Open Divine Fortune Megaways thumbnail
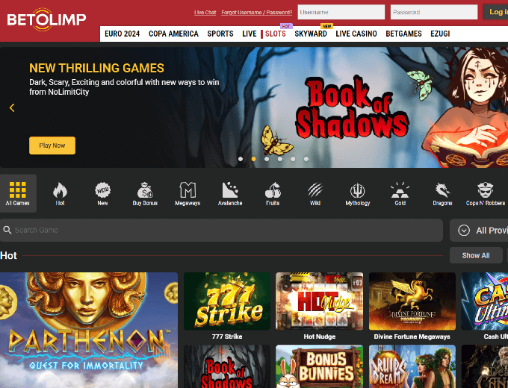Viewport: 508px width, 388px height. coord(412,301)
